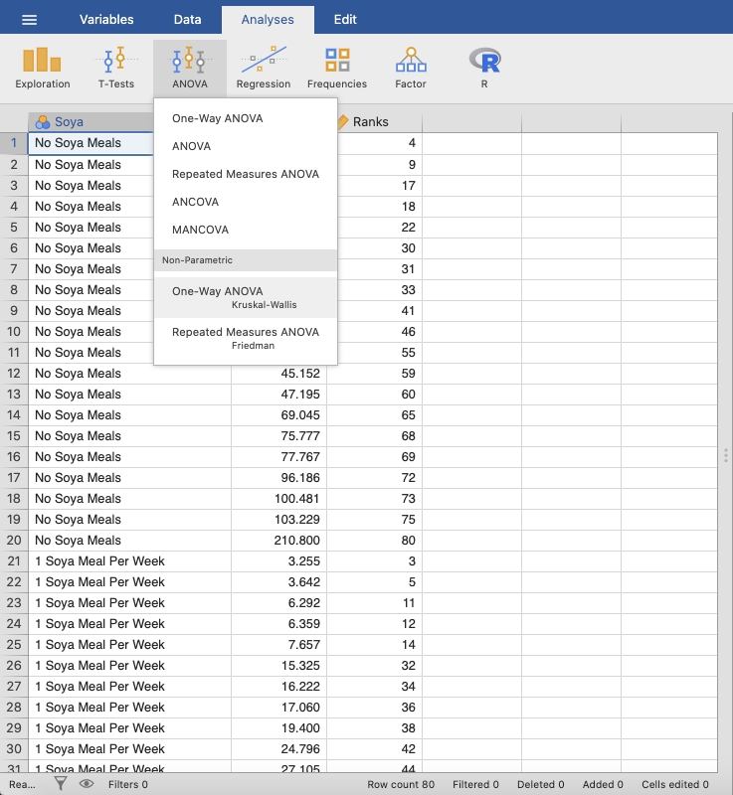Click the Soya cell in row 21
This screenshot has height=795, width=733.
pyautogui.click(x=130, y=560)
